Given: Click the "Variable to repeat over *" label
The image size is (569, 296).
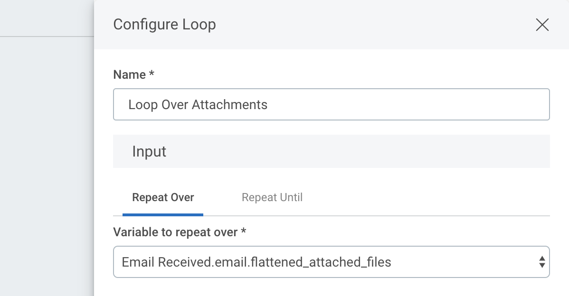Looking at the screenshot, I should pos(180,232).
